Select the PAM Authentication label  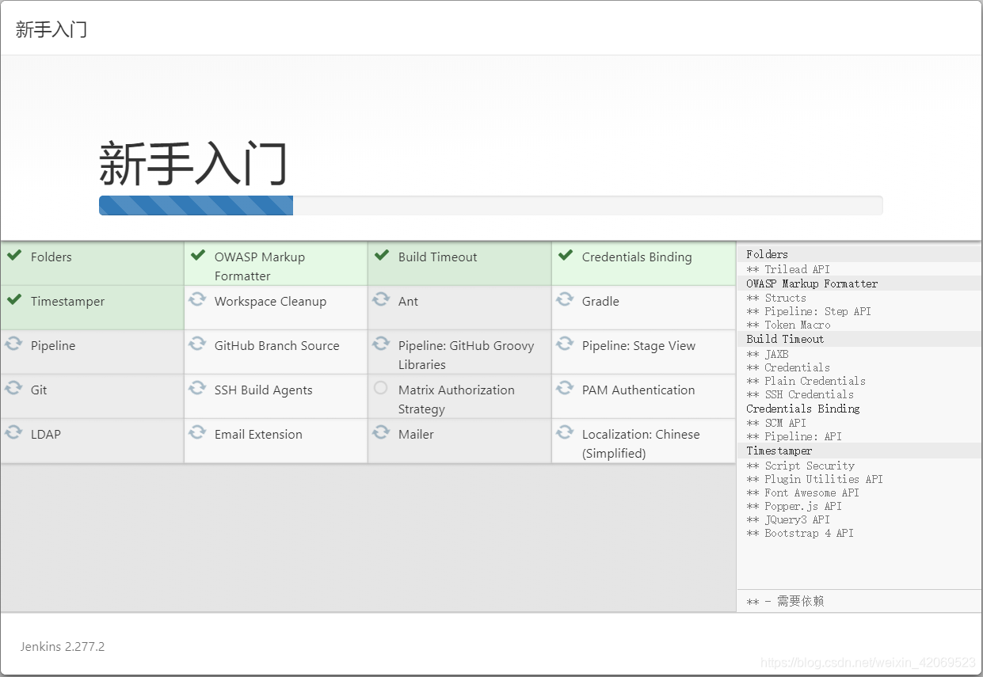click(x=638, y=390)
